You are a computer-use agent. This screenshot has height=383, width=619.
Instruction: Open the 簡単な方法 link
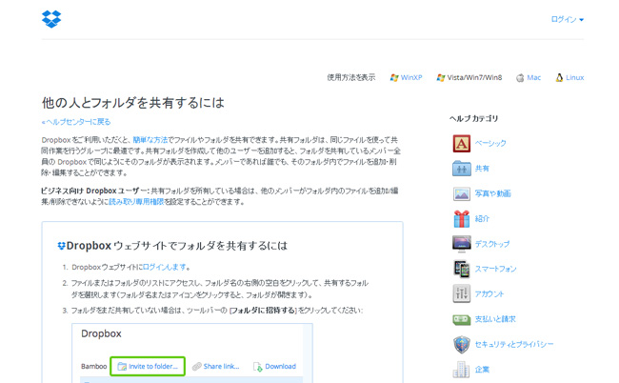[150, 140]
